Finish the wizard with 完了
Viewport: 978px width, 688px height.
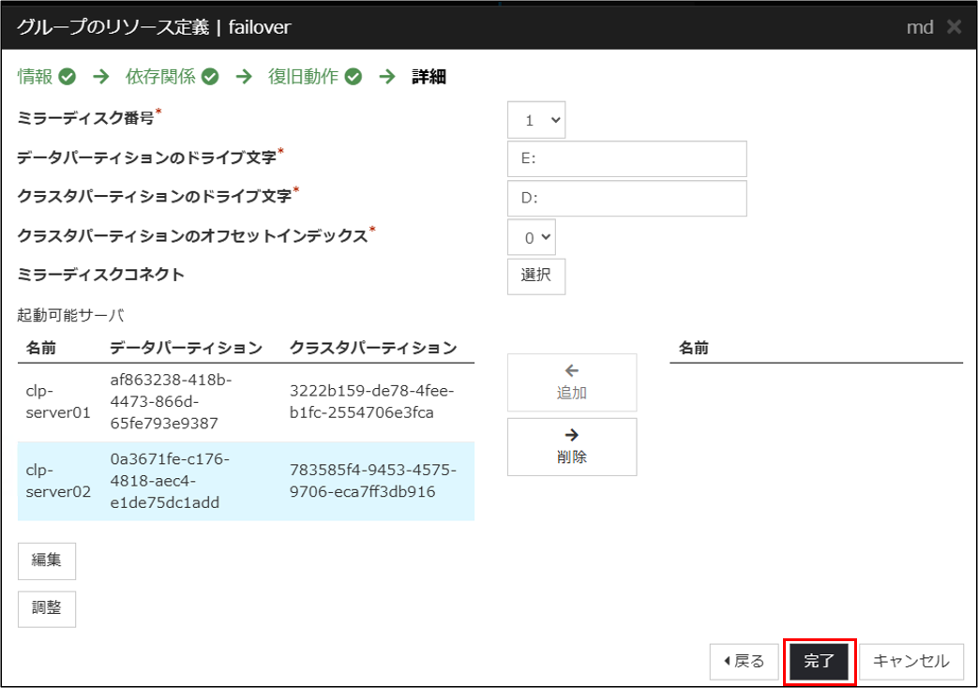pyautogui.click(x=819, y=661)
